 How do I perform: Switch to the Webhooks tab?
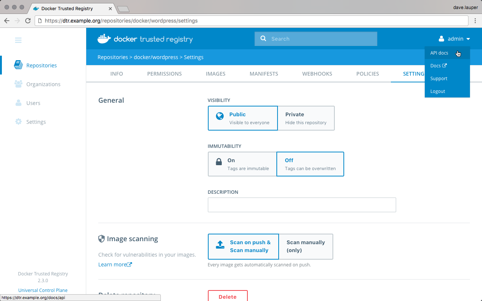[x=317, y=74]
